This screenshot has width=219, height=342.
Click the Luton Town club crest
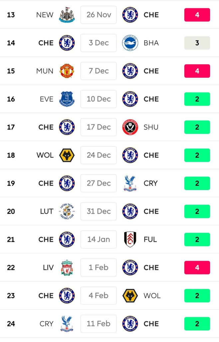point(67,211)
